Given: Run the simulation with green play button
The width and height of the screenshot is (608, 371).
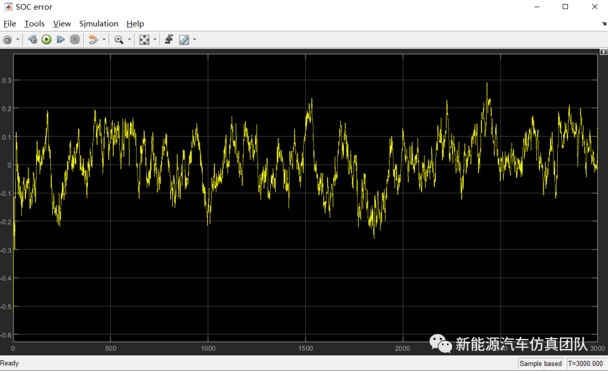Looking at the screenshot, I should pos(47,39).
